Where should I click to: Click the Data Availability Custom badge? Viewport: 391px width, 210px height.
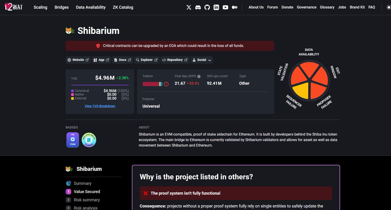89,140
